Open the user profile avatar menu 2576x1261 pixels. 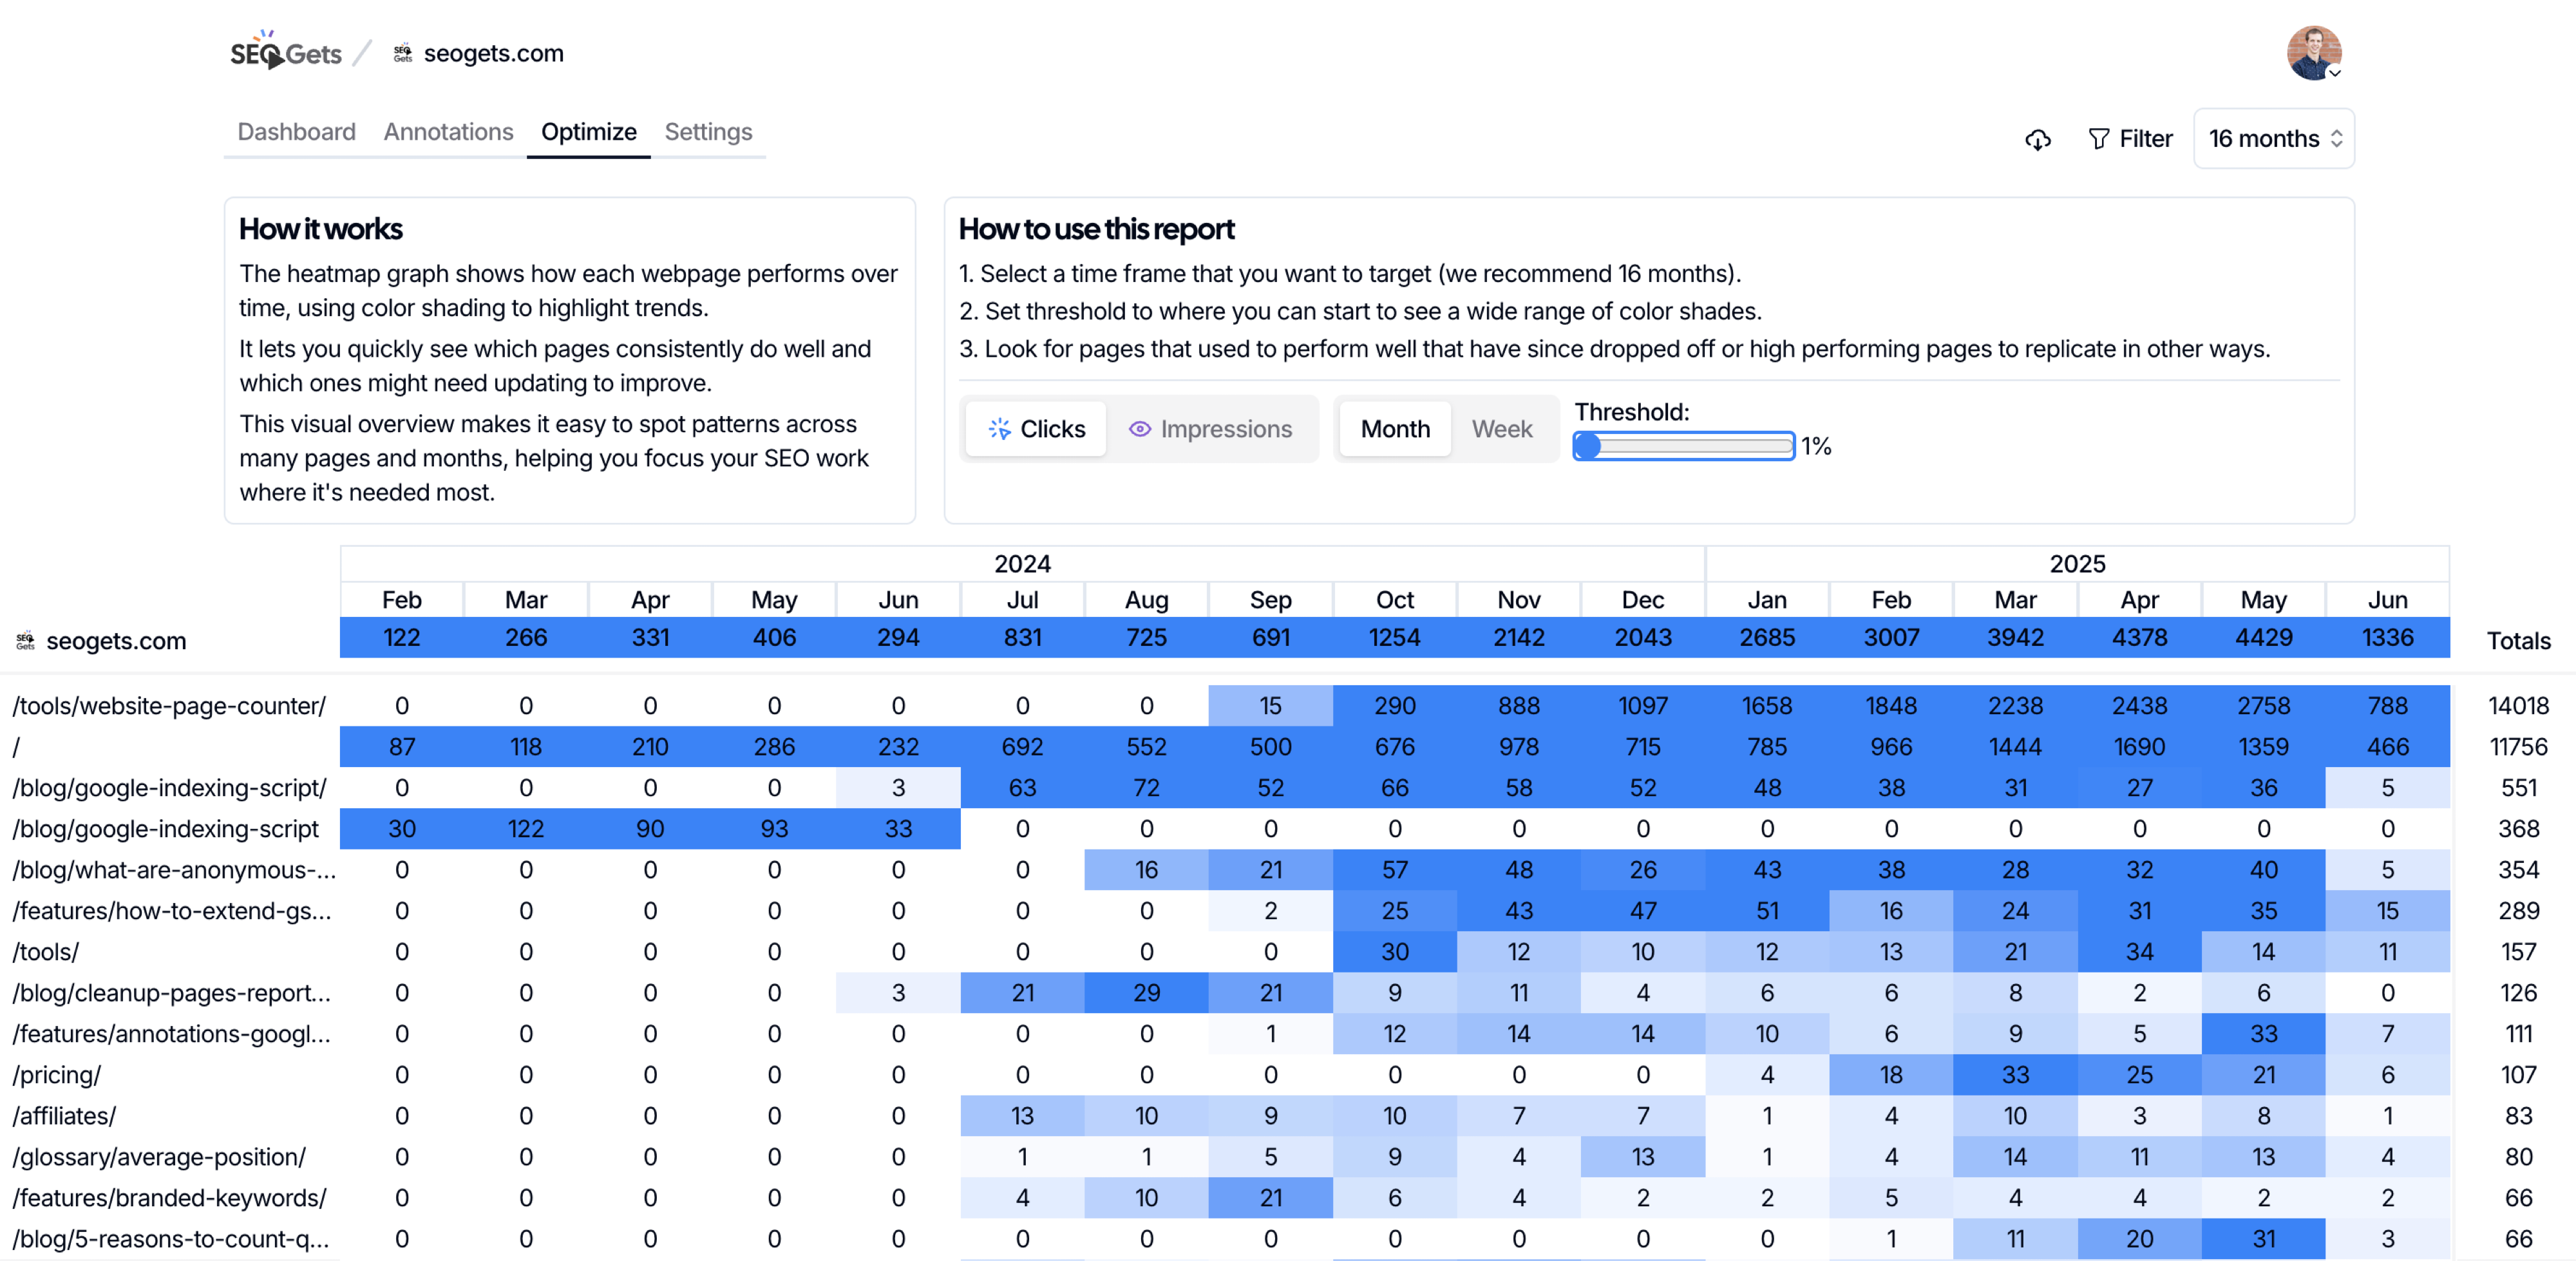[2312, 52]
